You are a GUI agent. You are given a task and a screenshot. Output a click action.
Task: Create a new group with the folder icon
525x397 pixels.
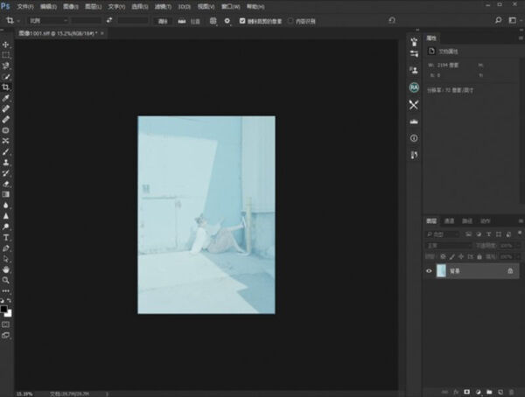490,391
